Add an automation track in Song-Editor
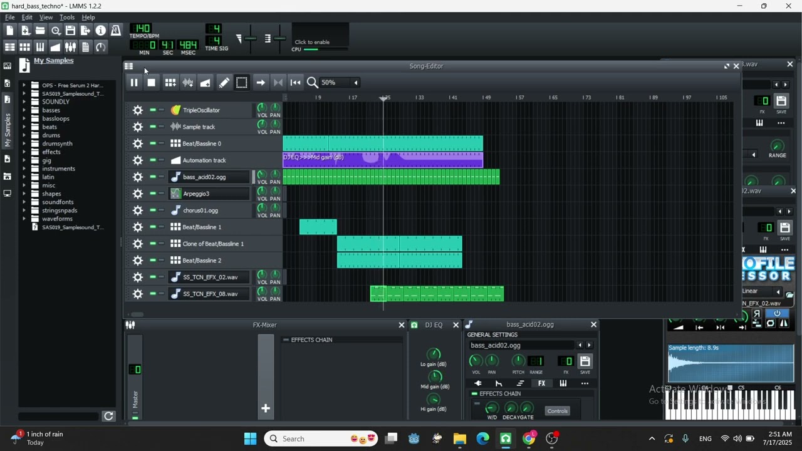Viewport: 802px width, 451px height. pos(206,83)
